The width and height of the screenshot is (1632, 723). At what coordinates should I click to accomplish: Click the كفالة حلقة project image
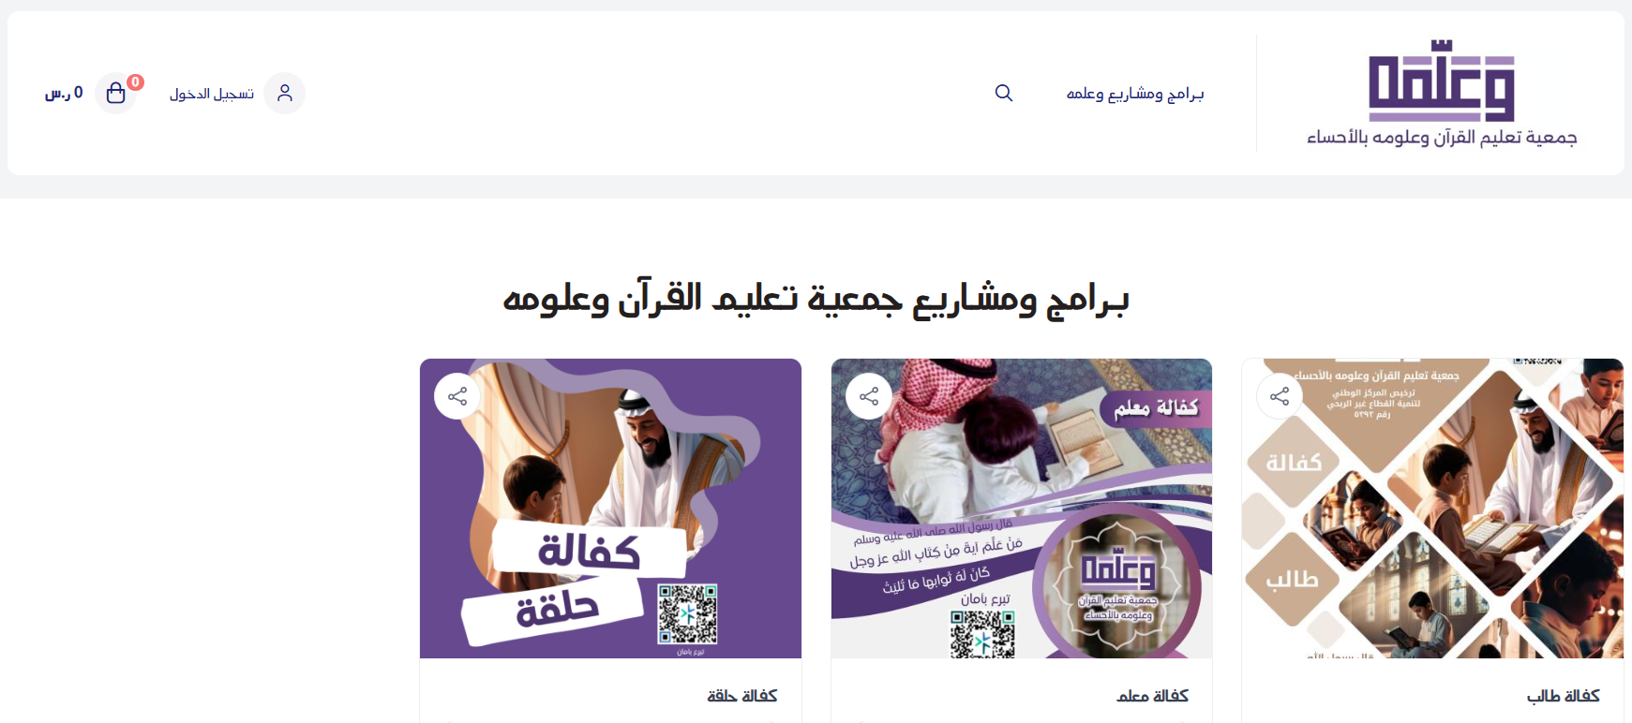coord(610,509)
